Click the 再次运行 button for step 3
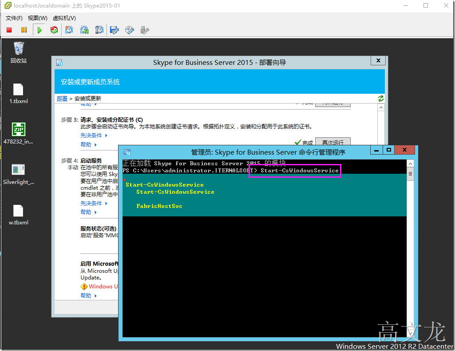Image resolution: width=455 pixels, height=351 pixels. pos(332,141)
